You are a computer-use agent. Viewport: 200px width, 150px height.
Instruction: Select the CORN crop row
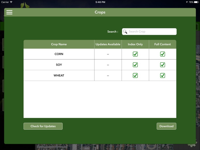(59, 54)
